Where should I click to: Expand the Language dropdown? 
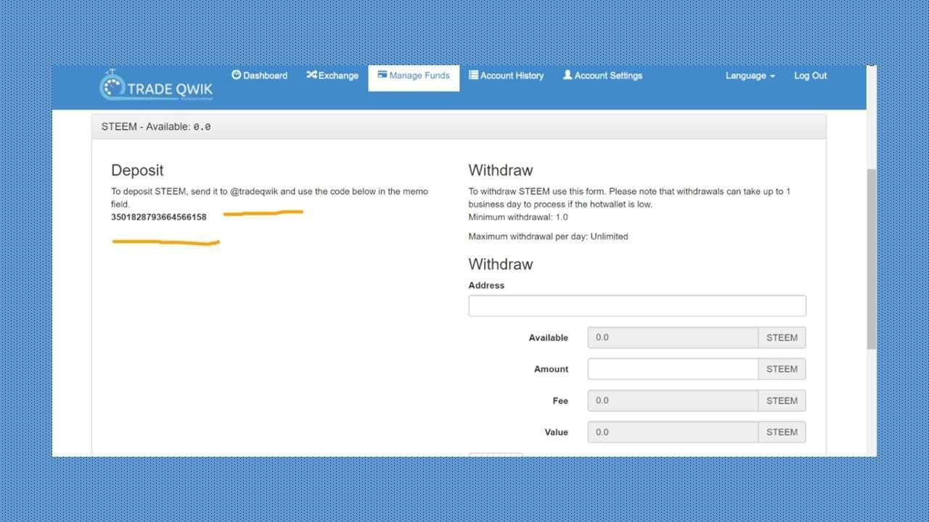click(750, 75)
